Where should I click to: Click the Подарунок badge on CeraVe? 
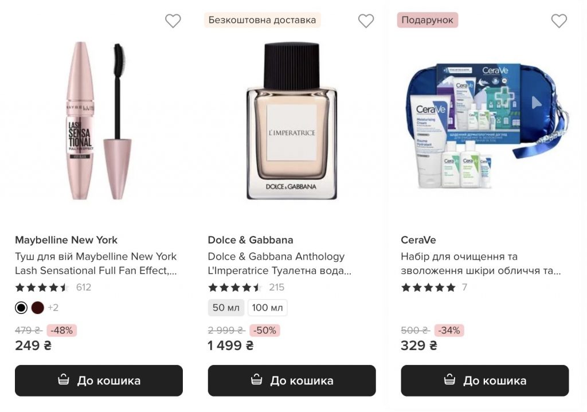click(x=427, y=20)
